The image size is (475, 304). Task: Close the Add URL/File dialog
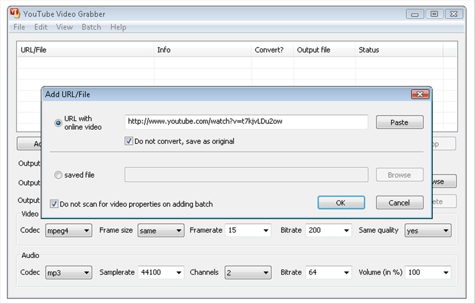(x=420, y=94)
